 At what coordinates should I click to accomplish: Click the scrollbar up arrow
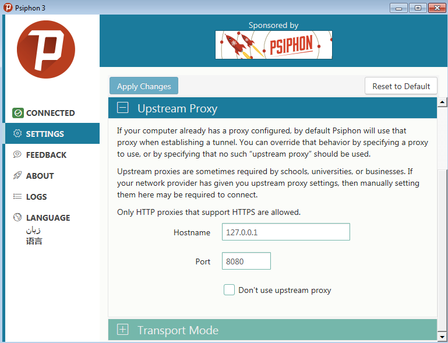442,102
